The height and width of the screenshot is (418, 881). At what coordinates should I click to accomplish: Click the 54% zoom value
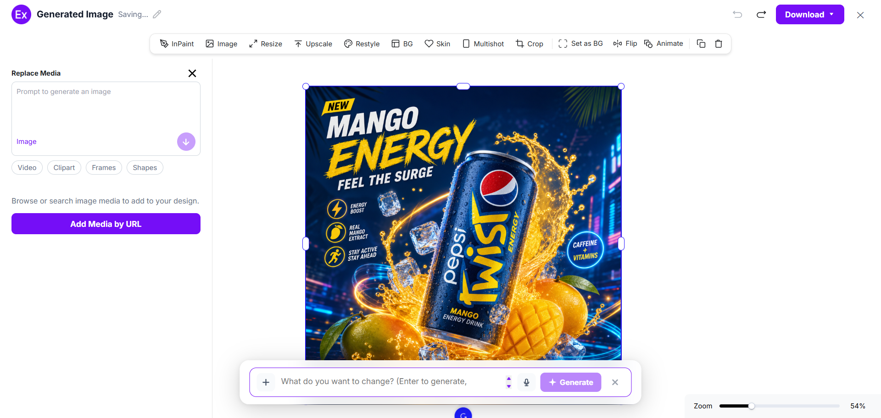[858, 406]
